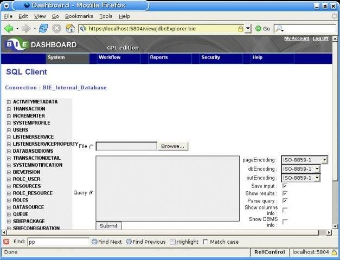The height and width of the screenshot is (260, 340).
Task: Click the browser Back arrow icon
Action: [x=8, y=28]
